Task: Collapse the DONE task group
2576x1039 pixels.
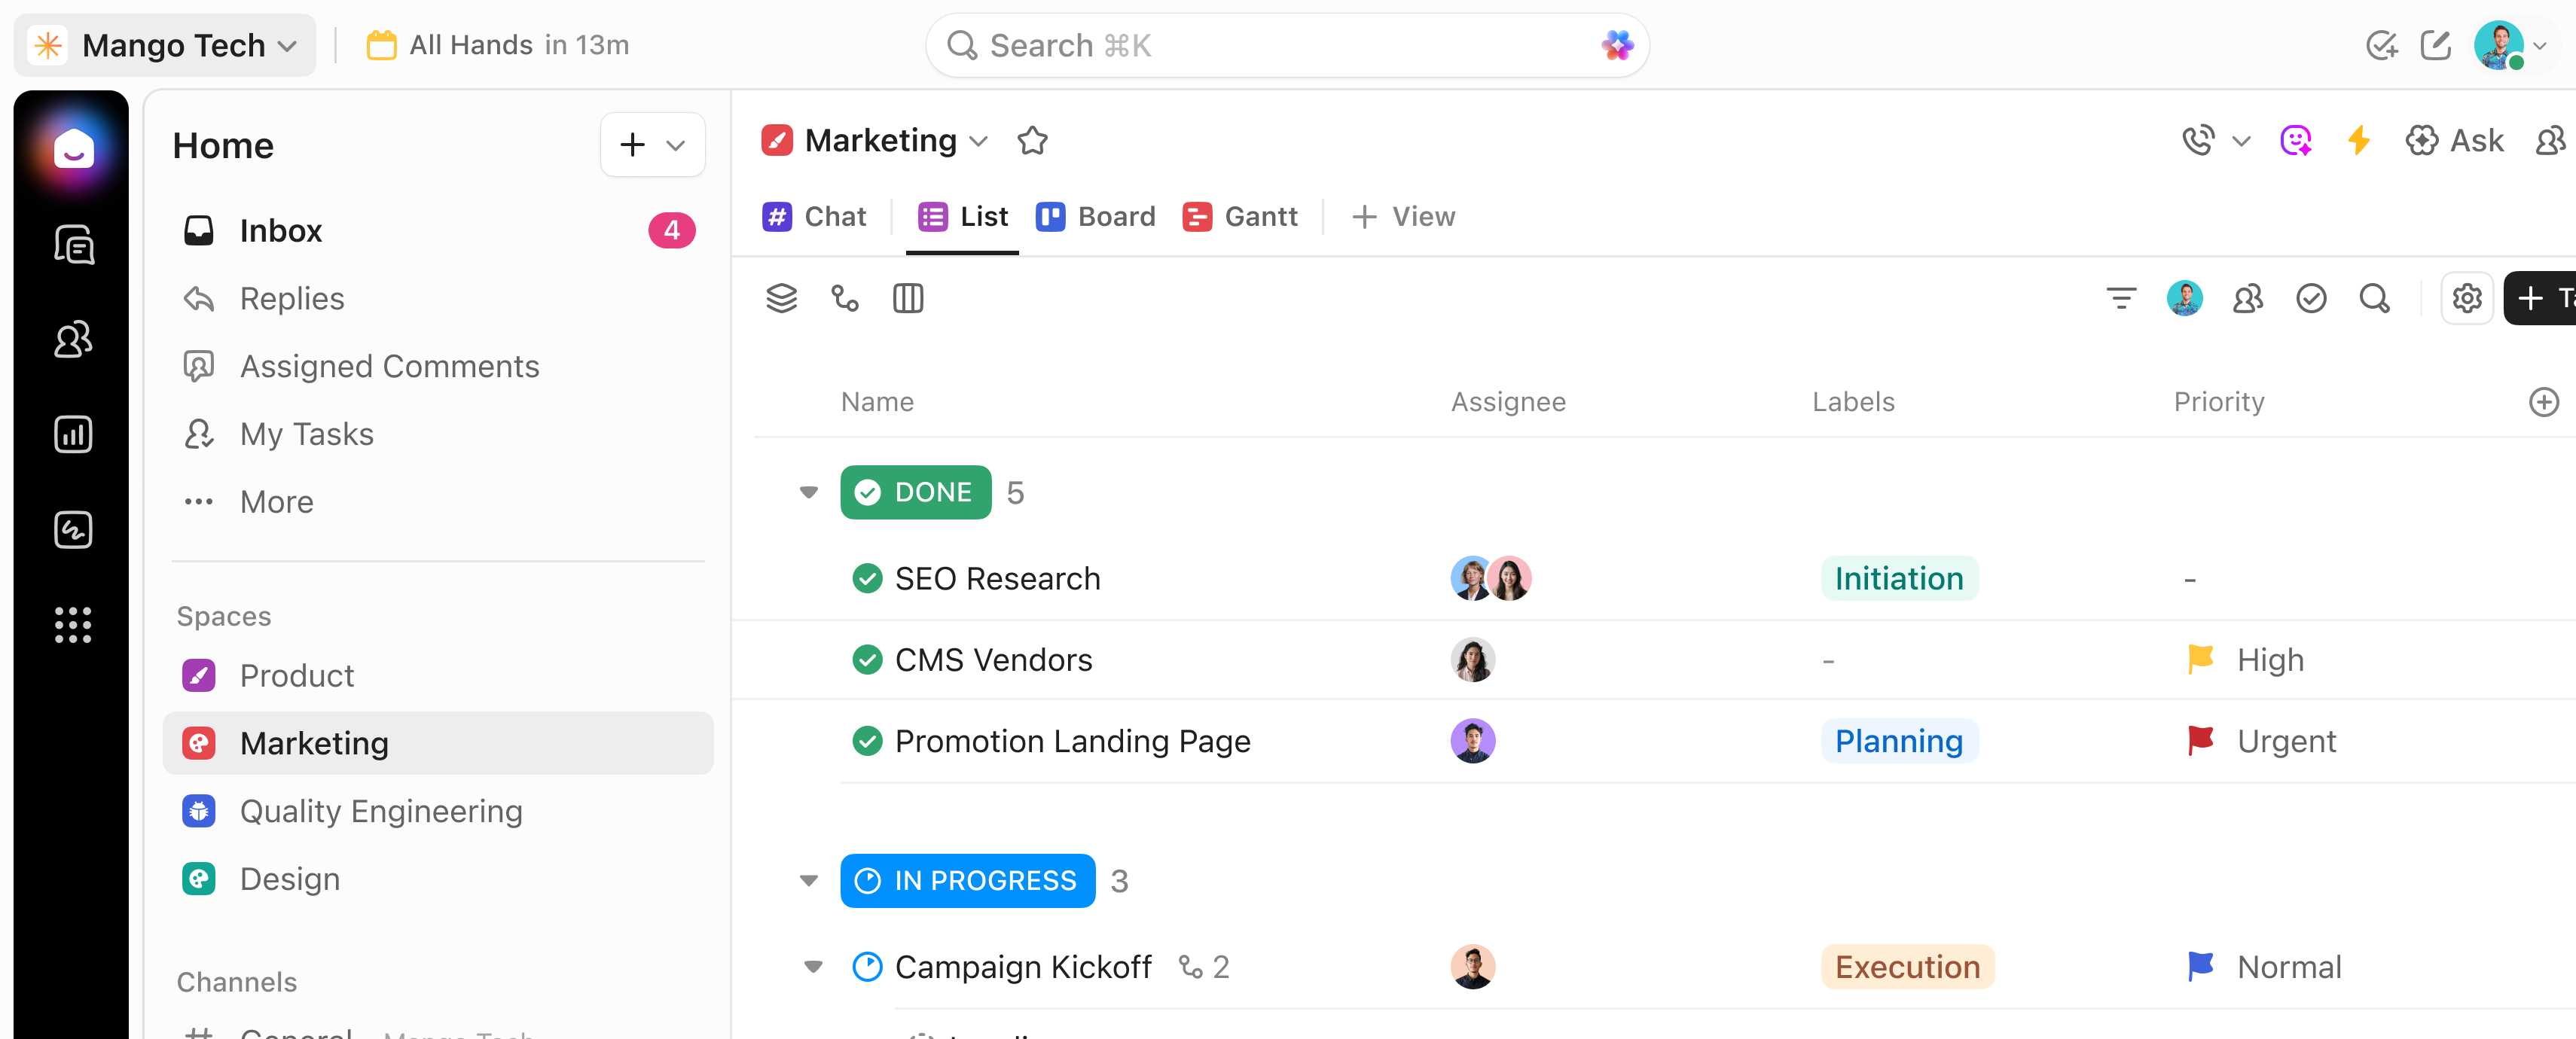Action: tap(808, 492)
